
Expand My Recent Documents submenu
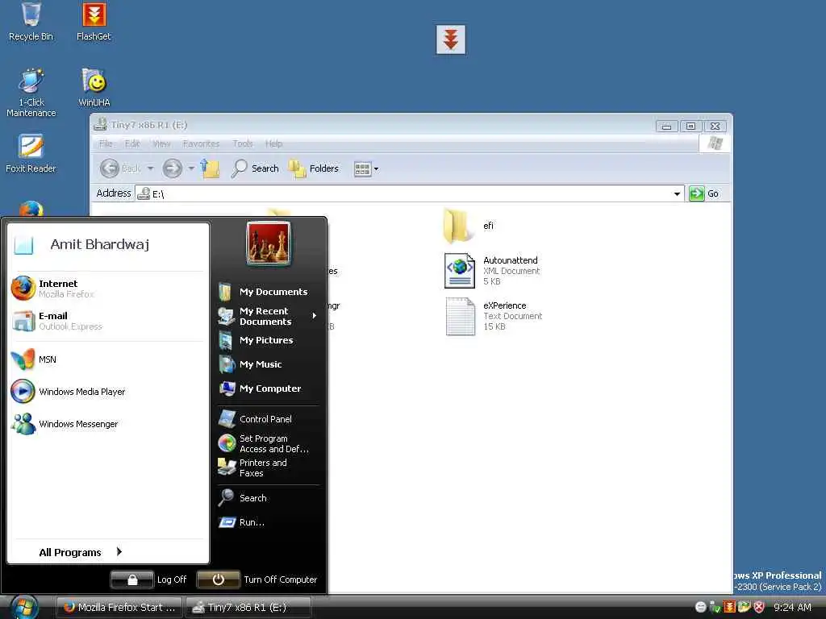tap(268, 316)
